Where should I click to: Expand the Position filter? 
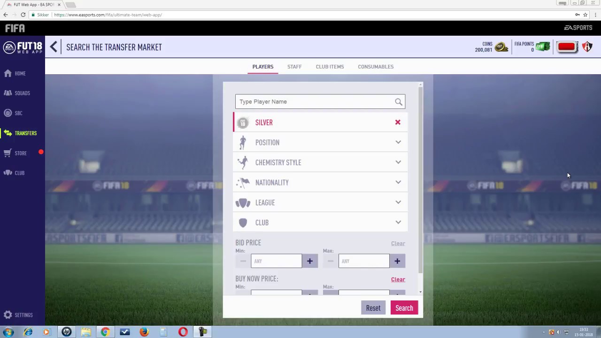tap(320, 142)
